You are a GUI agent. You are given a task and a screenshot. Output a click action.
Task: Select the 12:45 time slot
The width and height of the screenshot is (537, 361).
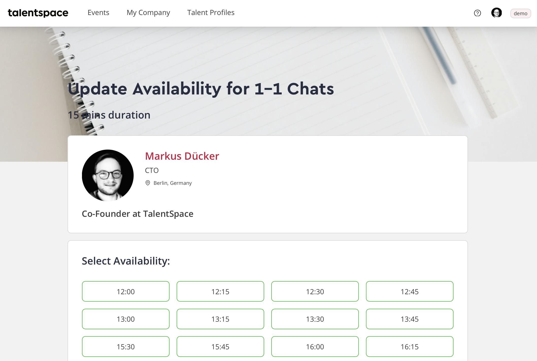[410, 291]
